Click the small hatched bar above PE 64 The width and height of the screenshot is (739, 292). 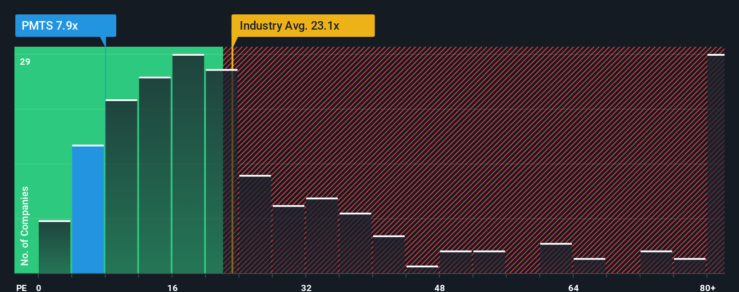tap(589, 265)
